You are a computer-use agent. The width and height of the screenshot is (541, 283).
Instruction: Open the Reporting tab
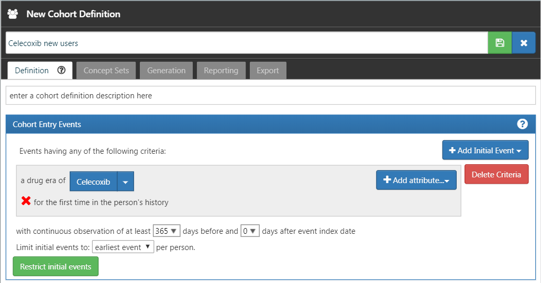[x=221, y=70]
